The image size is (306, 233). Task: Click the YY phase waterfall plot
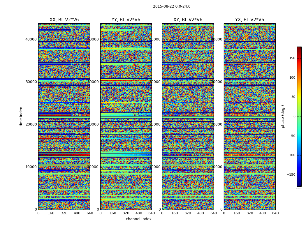[126, 116]
